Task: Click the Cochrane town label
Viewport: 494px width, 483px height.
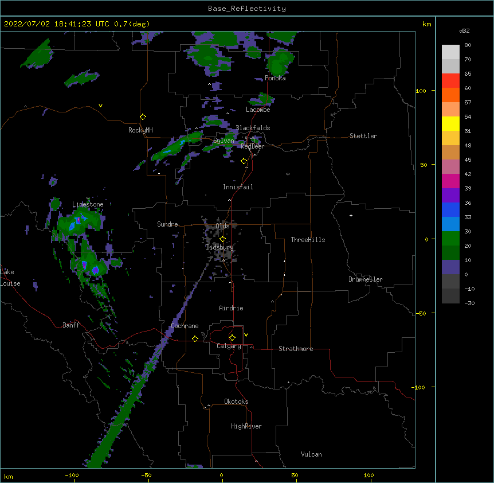Action: 185,326
